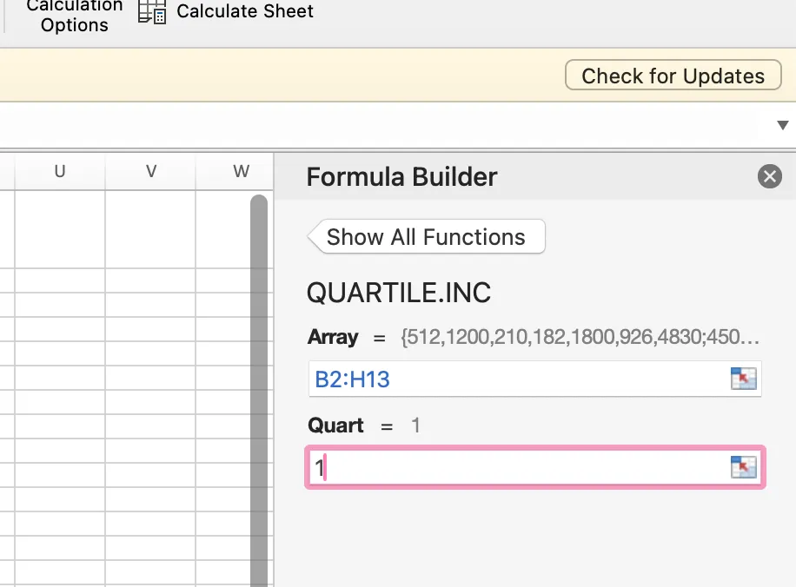This screenshot has height=587, width=796.
Task: Click the range selector icon for Array
Action: pyautogui.click(x=744, y=379)
